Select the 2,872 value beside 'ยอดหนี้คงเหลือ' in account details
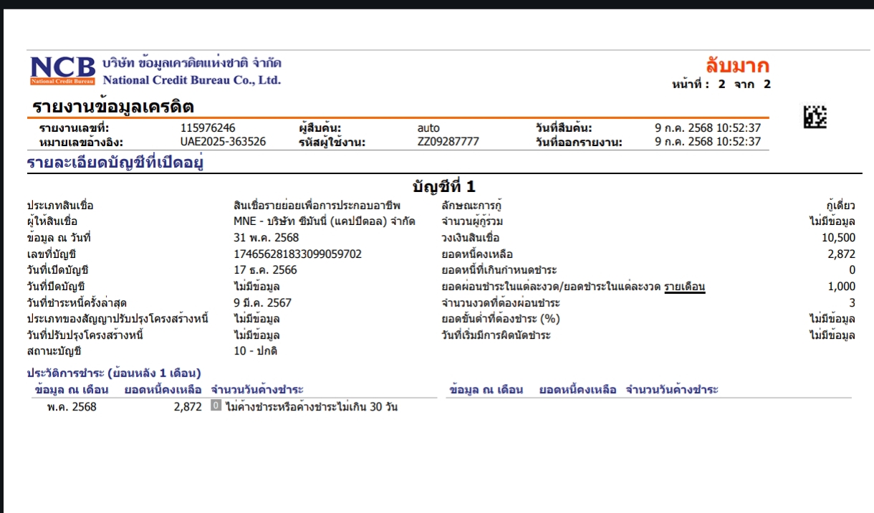This screenshot has height=513, width=874. (841, 254)
